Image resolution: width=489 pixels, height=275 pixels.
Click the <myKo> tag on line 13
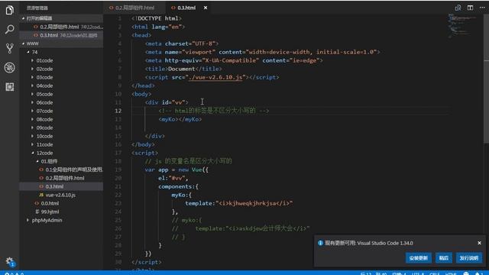pyautogui.click(x=168, y=119)
